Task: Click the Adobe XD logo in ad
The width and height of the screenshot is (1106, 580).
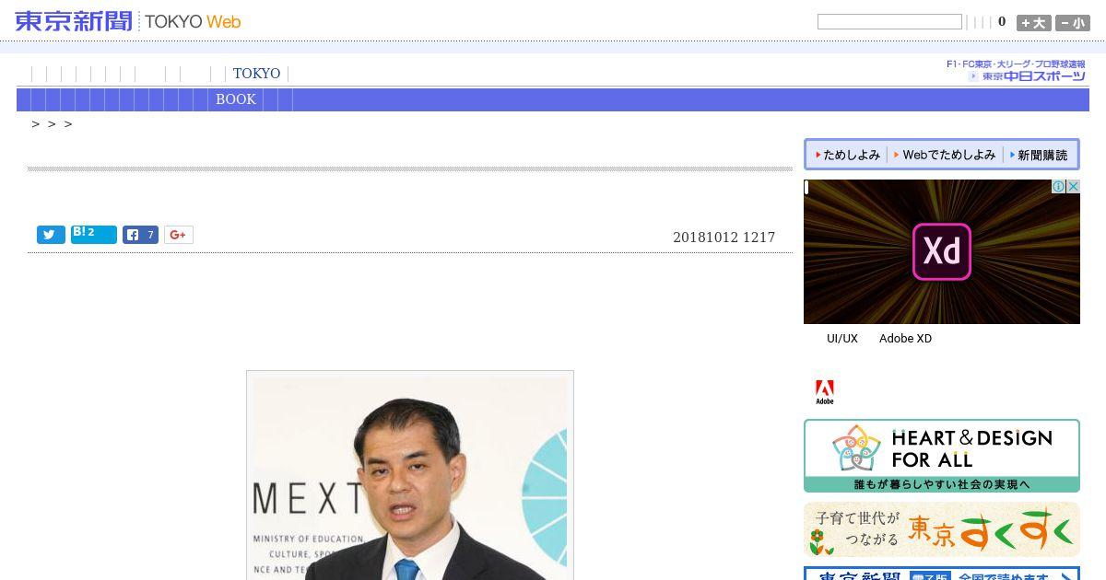Action: pyautogui.click(x=942, y=251)
